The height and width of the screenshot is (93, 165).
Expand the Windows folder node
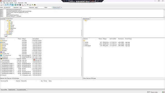pyautogui.click(x=6, y=32)
